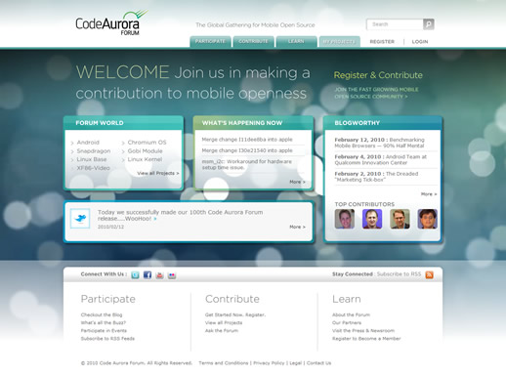Open the Twitter social icon

(135, 275)
